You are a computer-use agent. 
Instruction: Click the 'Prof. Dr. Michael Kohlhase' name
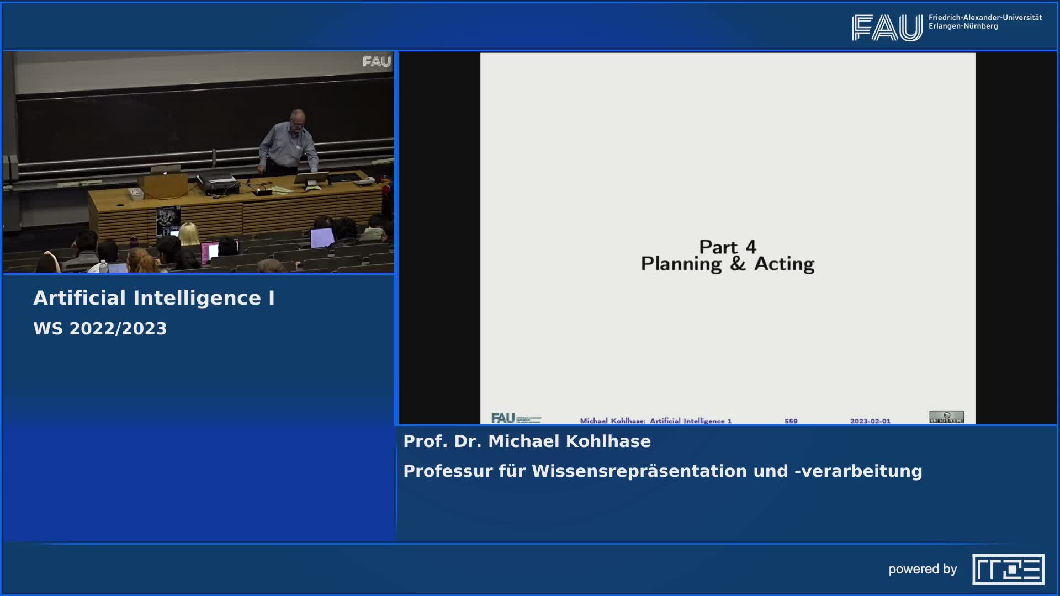coord(527,441)
